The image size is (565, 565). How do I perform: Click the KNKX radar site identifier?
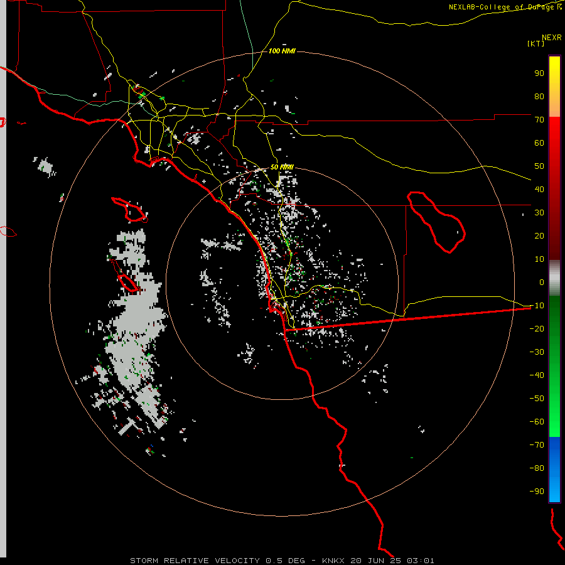coord(333,561)
